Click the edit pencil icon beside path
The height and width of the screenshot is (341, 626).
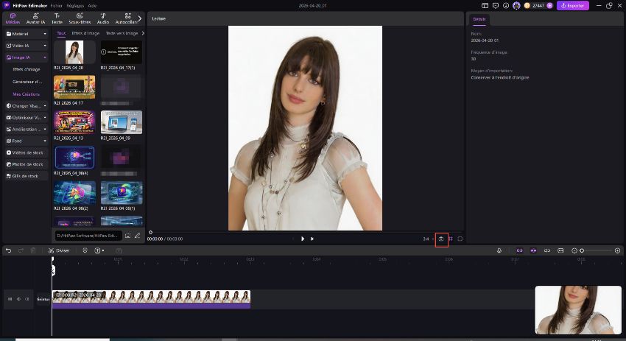click(x=137, y=236)
